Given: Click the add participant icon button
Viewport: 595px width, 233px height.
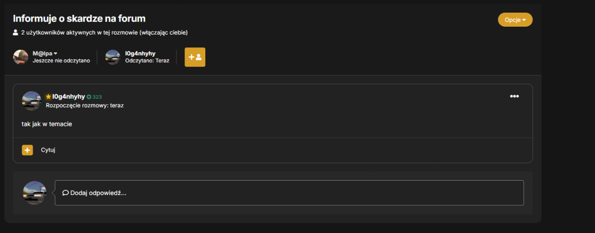Looking at the screenshot, I should [x=195, y=57].
